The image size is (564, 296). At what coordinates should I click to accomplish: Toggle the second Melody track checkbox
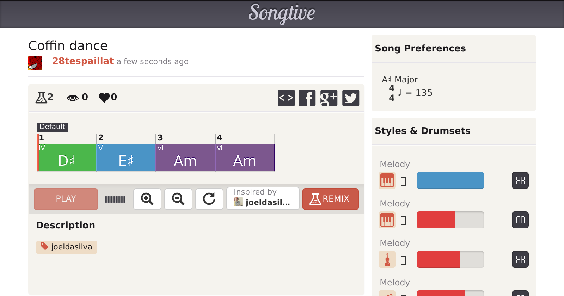point(404,221)
